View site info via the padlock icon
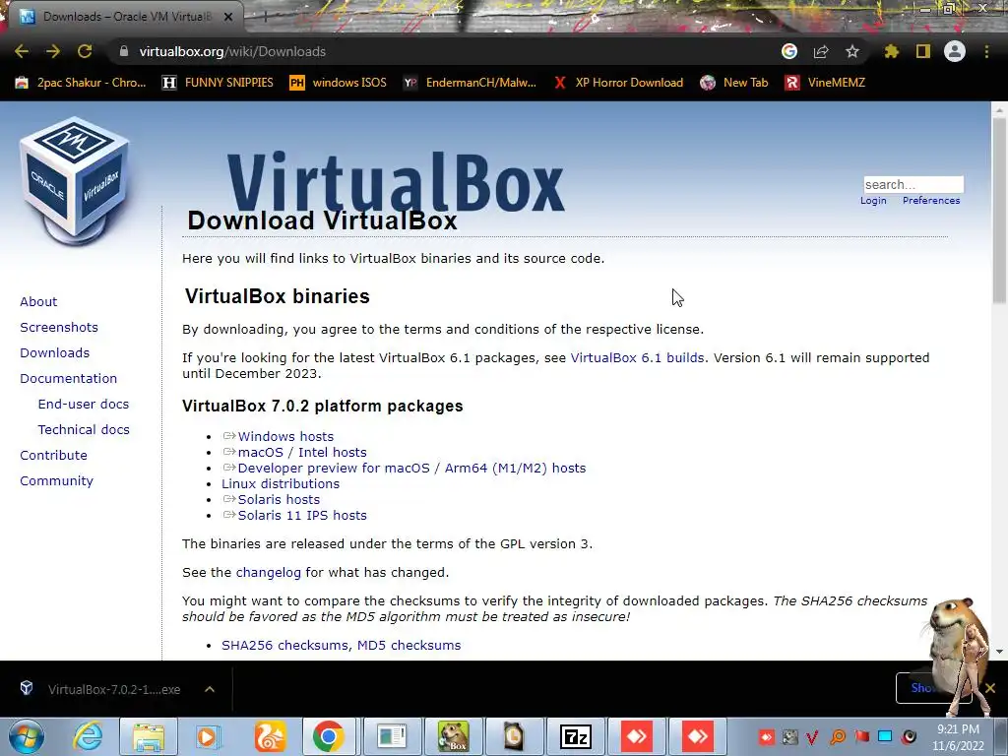Screen dimensions: 1008x756 point(124,51)
